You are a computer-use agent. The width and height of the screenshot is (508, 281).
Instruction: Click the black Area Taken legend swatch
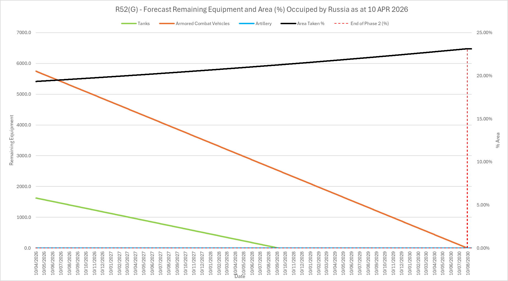[288, 24]
